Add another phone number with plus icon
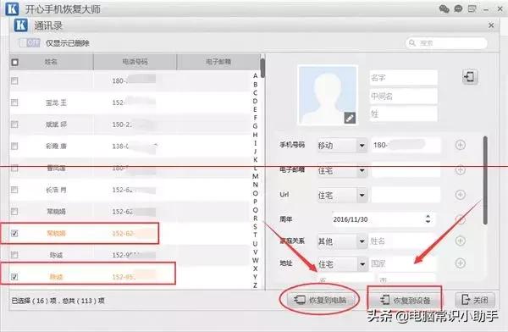 pyautogui.click(x=461, y=145)
